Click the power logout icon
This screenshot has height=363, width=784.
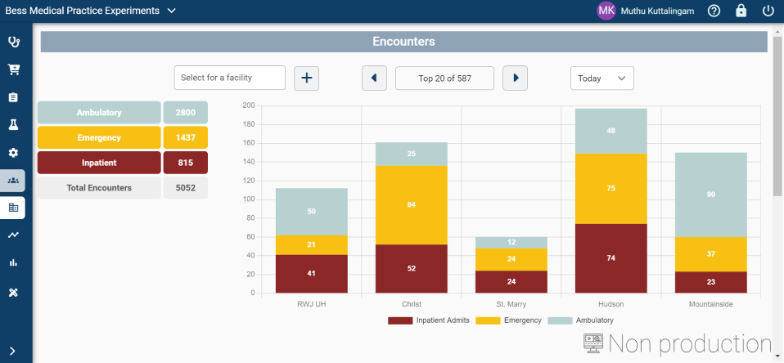pyautogui.click(x=768, y=11)
